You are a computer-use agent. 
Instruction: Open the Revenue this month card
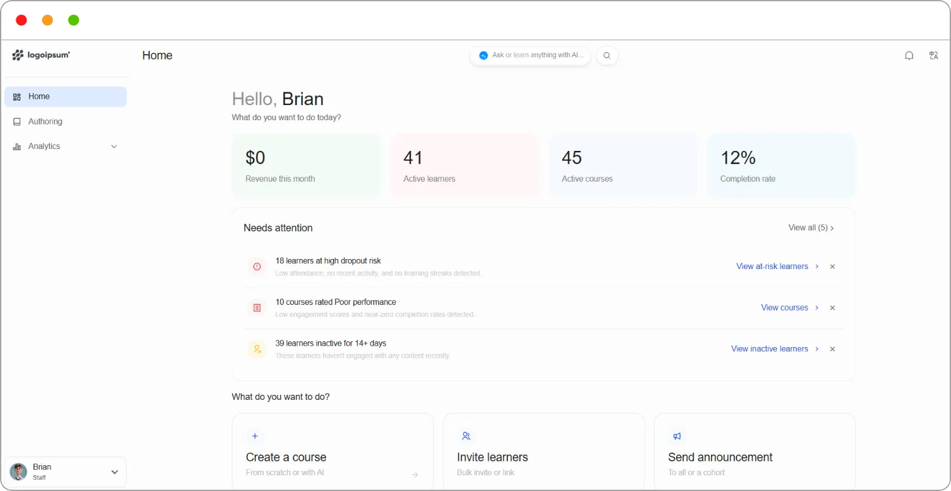pos(307,166)
